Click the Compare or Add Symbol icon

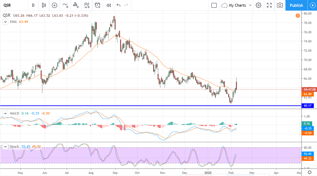(x=54, y=5)
